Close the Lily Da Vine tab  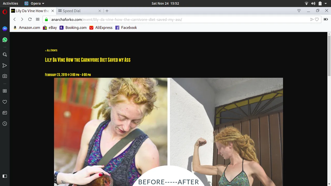coord(53,11)
